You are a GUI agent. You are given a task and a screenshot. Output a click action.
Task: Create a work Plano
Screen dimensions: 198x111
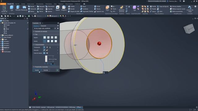click(107, 8)
